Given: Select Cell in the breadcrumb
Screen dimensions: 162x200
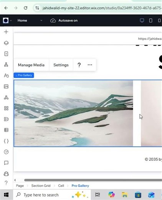Looking at the screenshot, I should [x=61, y=186].
